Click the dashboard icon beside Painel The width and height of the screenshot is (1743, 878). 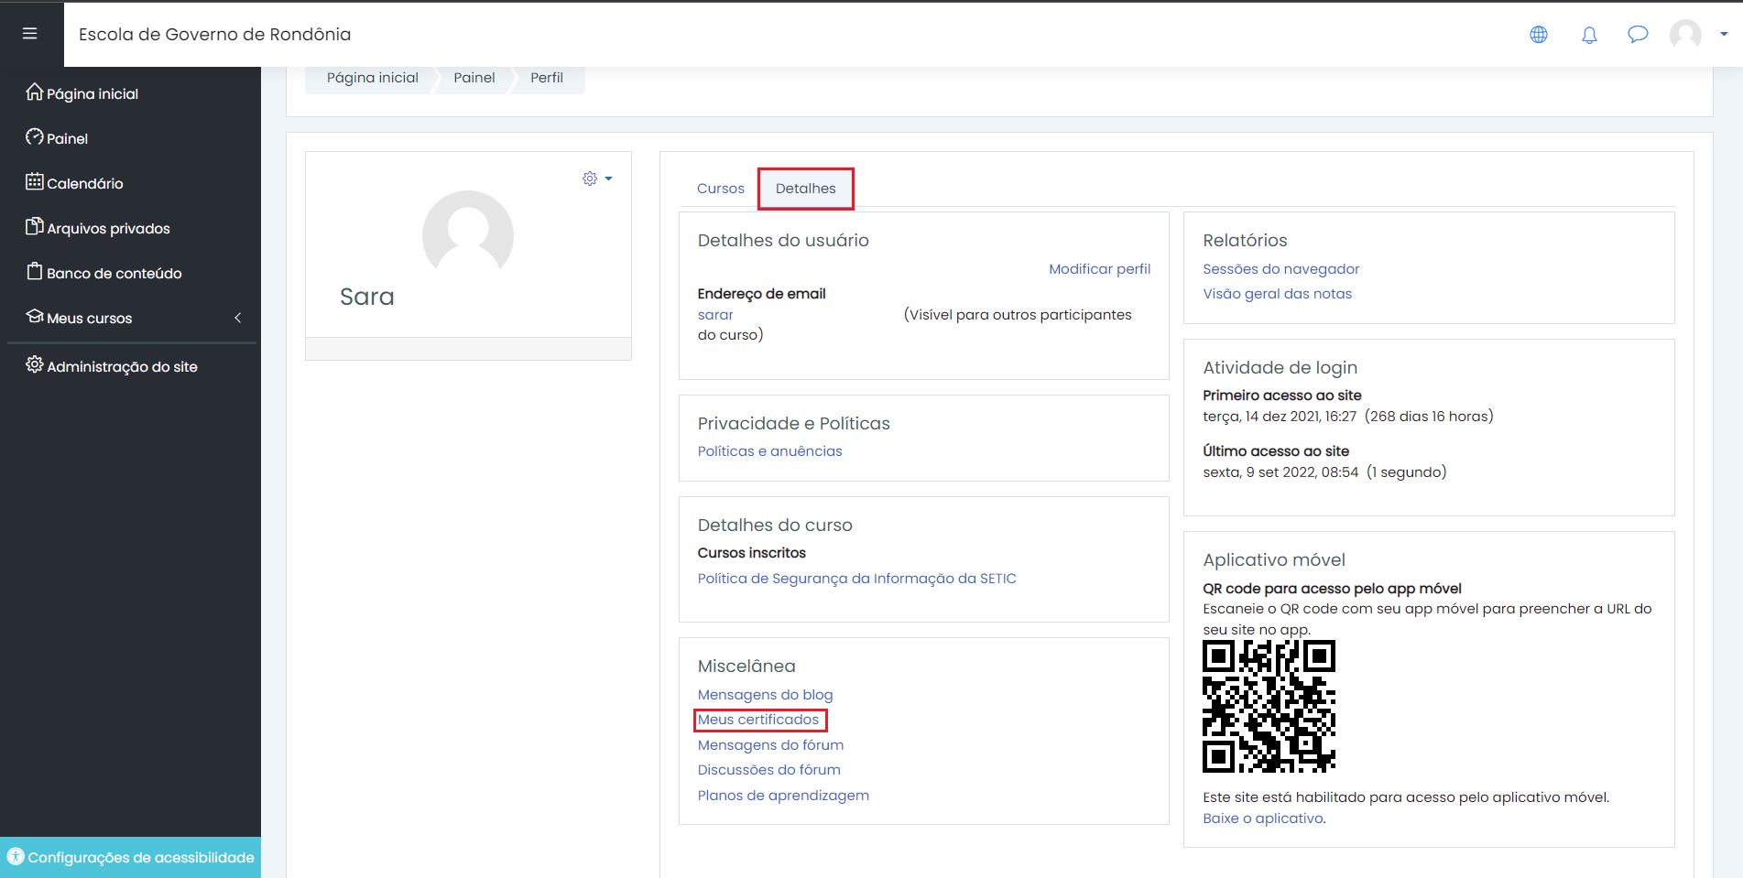pos(35,136)
